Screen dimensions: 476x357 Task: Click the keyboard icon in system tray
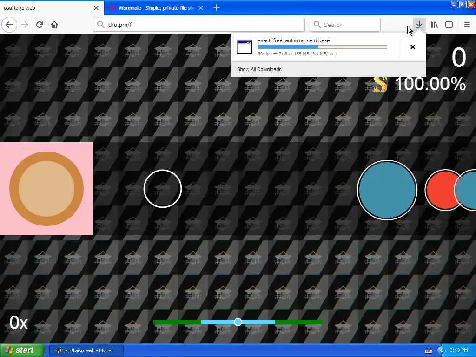click(429, 350)
